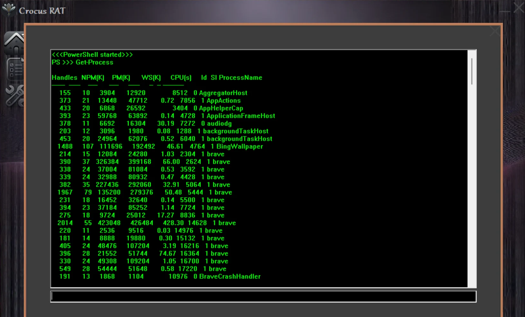The image size is (525, 317).
Task: Close the Crocus RAT main window
Action: [519, 7]
